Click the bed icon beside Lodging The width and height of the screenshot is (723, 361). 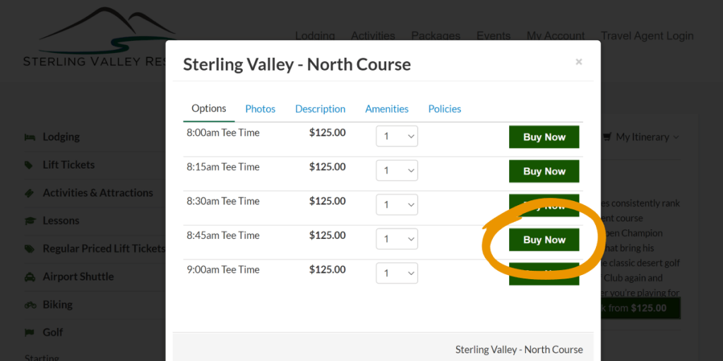pyautogui.click(x=29, y=137)
